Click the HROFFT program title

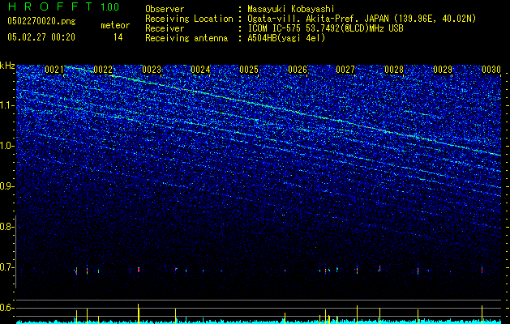(x=49, y=6)
